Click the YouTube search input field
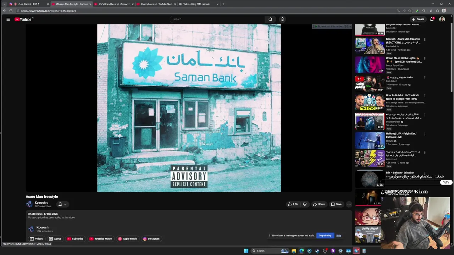The width and height of the screenshot is (454, 255). (217, 19)
